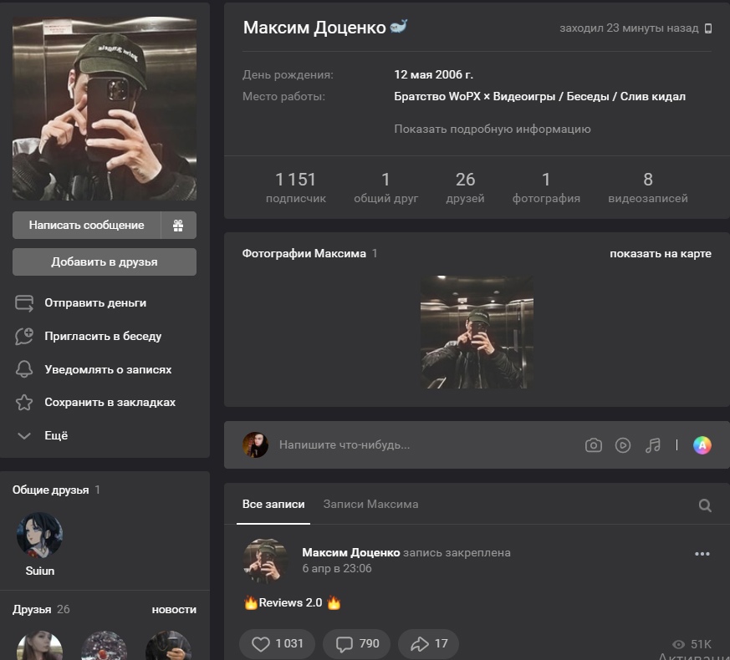This screenshot has width=730, height=660.
Task: Save the profile to bookmarks
Action: point(109,403)
